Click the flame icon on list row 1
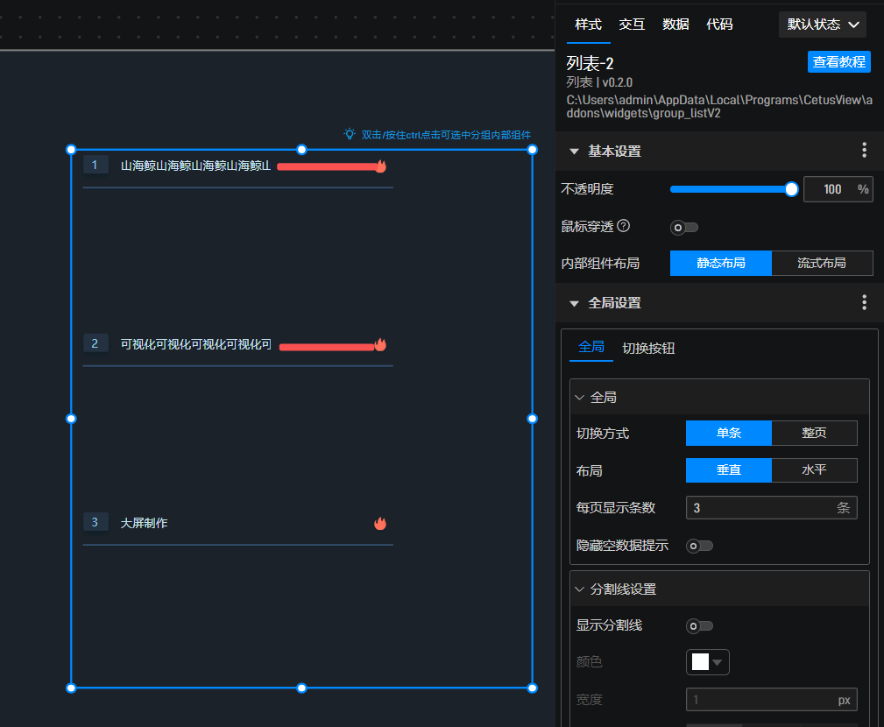This screenshot has width=884, height=727. [380, 166]
